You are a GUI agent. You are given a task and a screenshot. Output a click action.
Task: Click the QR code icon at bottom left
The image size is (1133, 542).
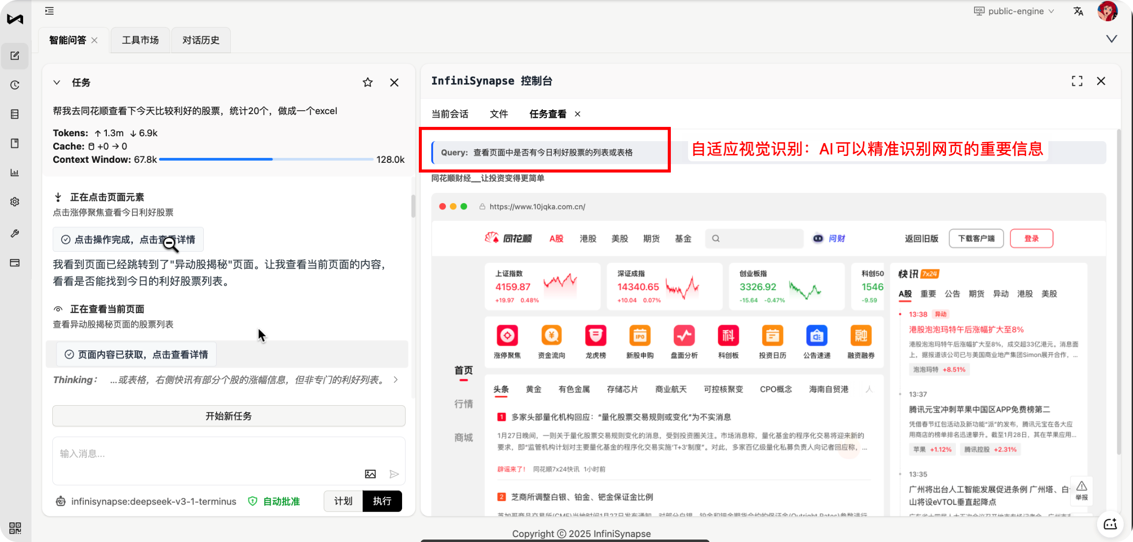click(x=15, y=528)
